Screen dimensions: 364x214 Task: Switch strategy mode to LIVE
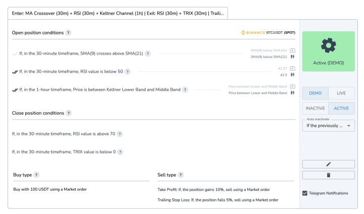341,93
